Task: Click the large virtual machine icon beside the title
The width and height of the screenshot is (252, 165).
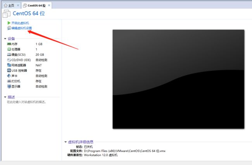Action: (7, 14)
